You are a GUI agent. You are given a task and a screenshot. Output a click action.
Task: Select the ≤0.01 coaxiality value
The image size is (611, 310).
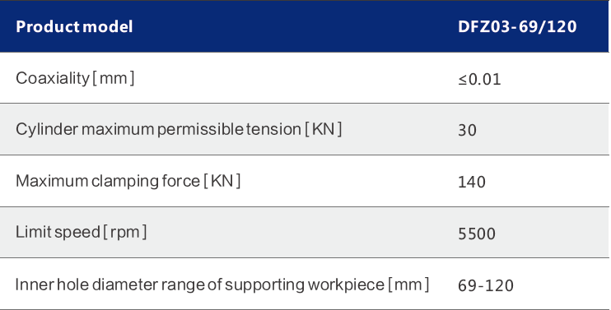tap(479, 79)
